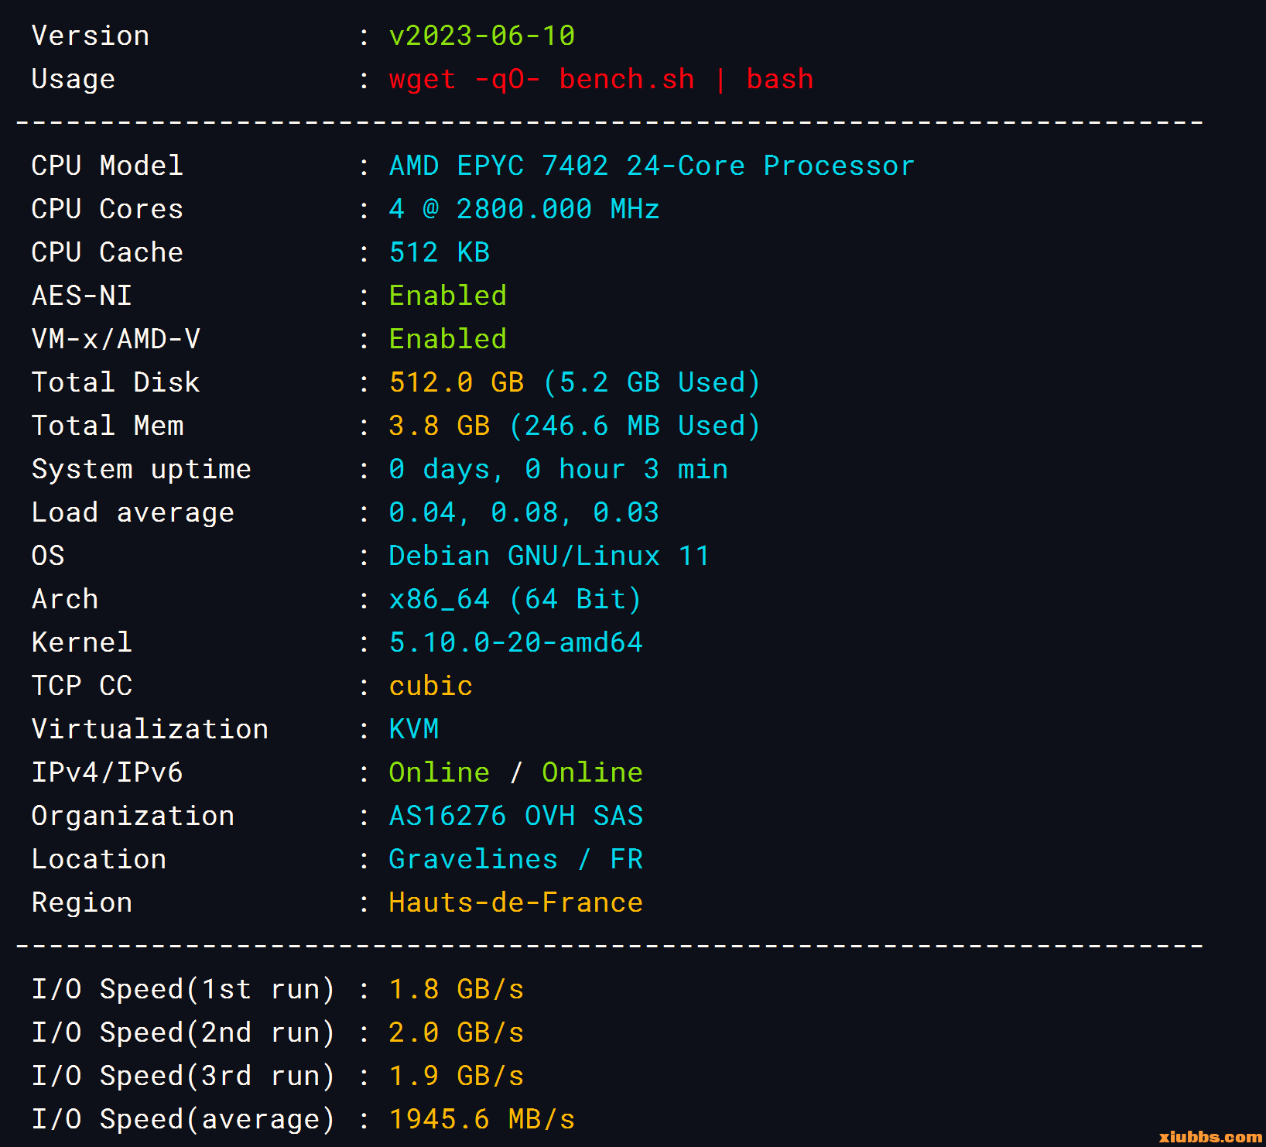The height and width of the screenshot is (1147, 1266).
Task: Click the kernel version 5.10.0-20-amd64
Action: 515,642
